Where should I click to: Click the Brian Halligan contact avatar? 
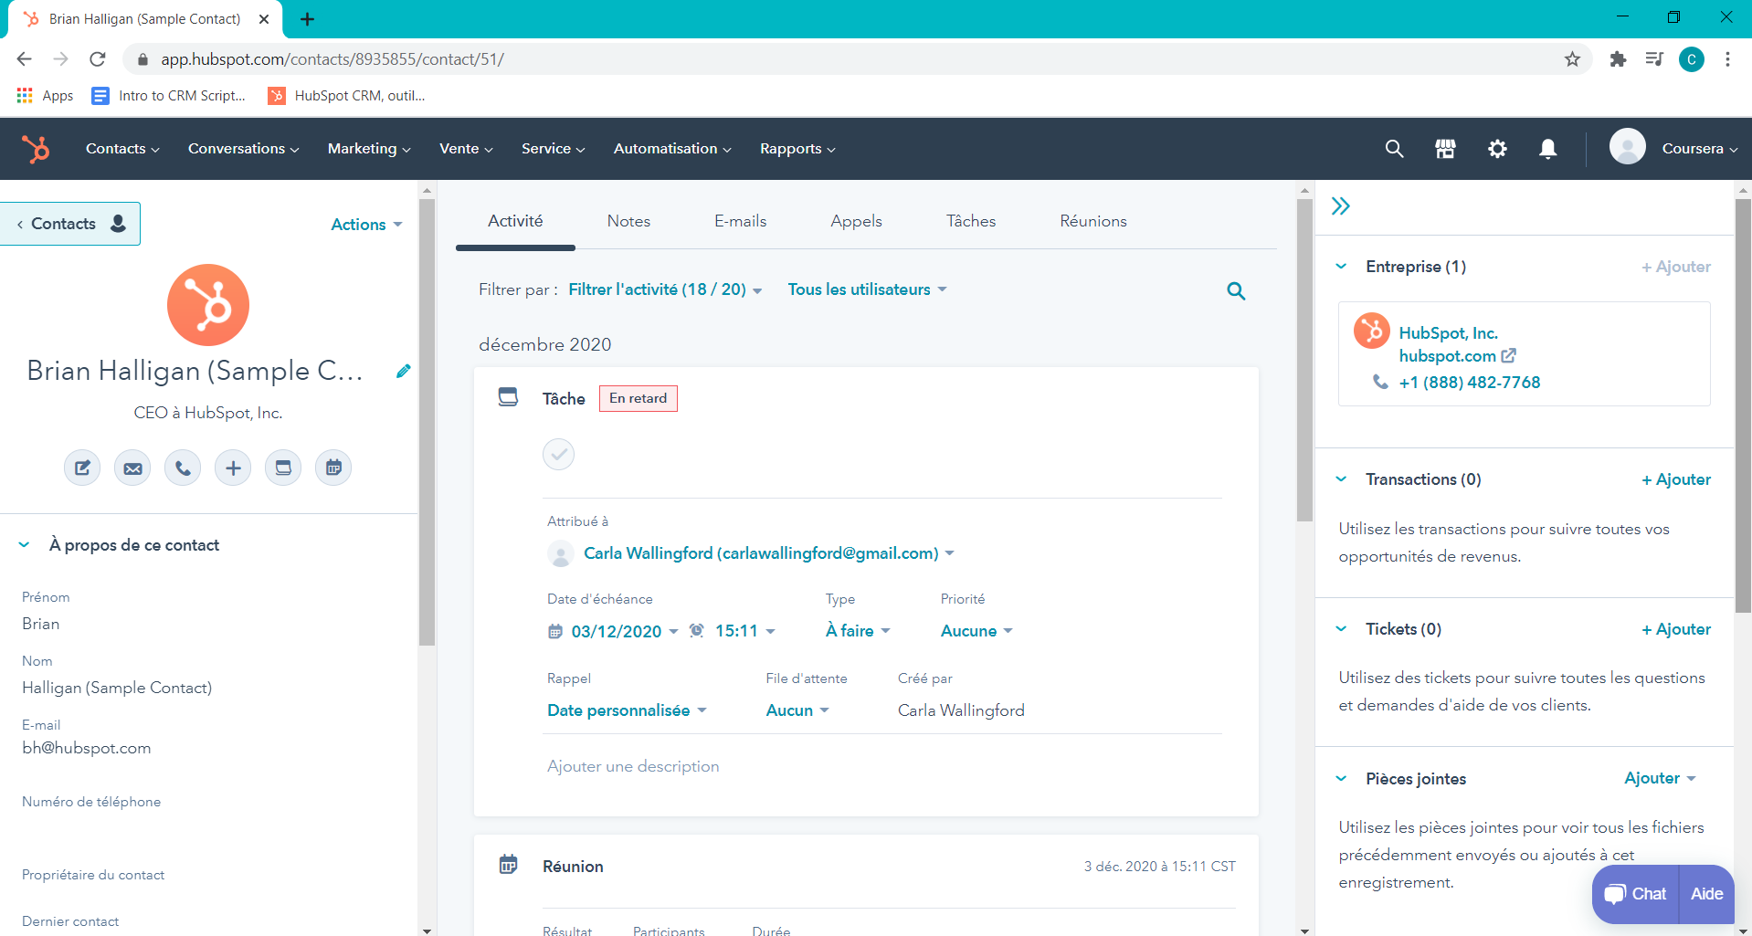click(x=208, y=305)
